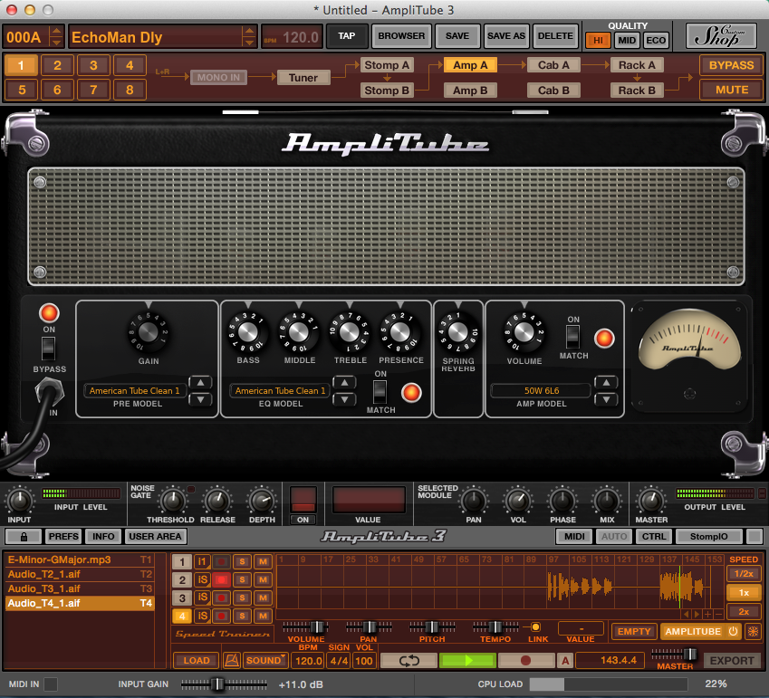Switch to Rack B module
The width and height of the screenshot is (769, 698).
click(x=637, y=91)
